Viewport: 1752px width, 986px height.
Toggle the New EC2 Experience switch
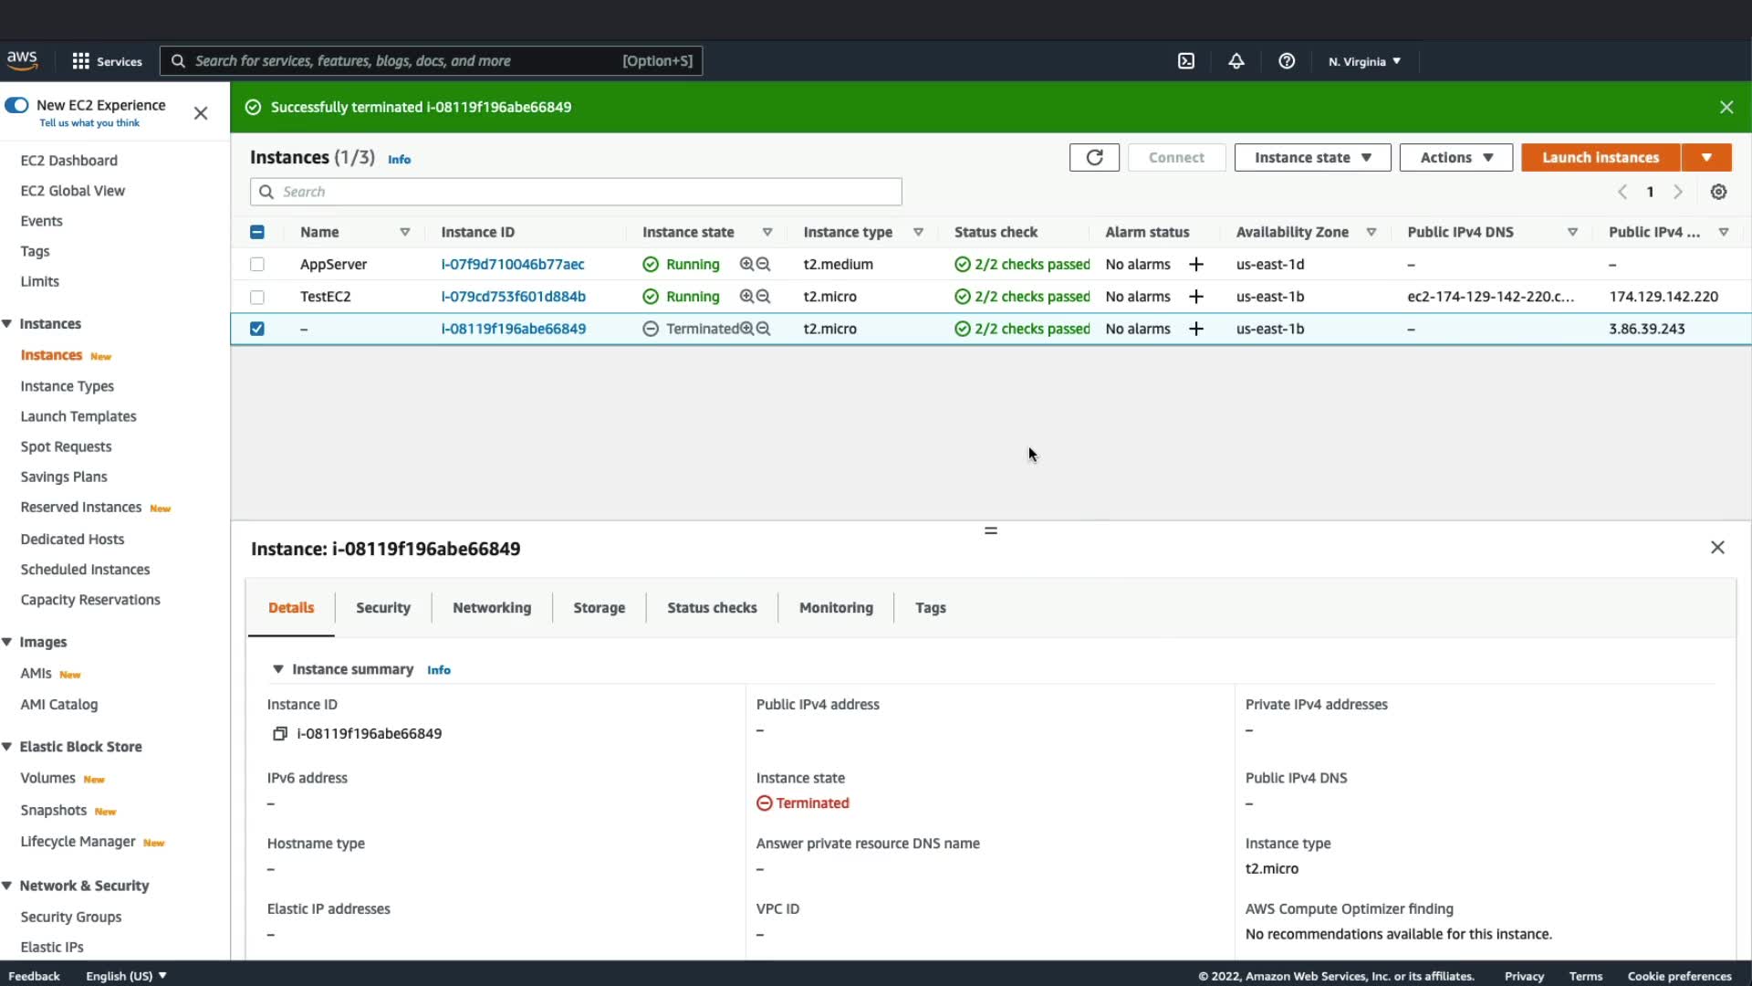click(16, 105)
